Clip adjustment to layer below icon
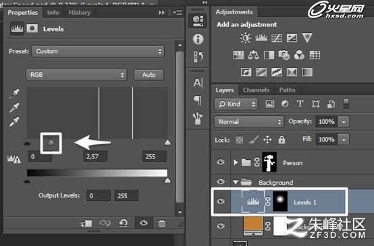The image size is (374, 246). [x=86, y=223]
